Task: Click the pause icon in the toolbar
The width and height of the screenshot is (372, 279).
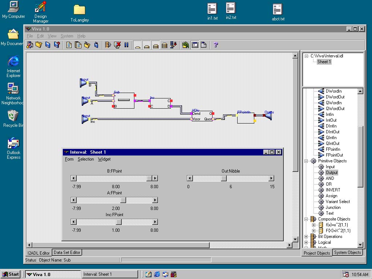Action: [x=126, y=45]
